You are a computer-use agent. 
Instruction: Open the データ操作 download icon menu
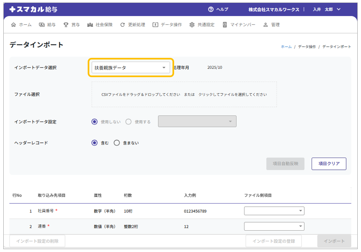coord(155,25)
